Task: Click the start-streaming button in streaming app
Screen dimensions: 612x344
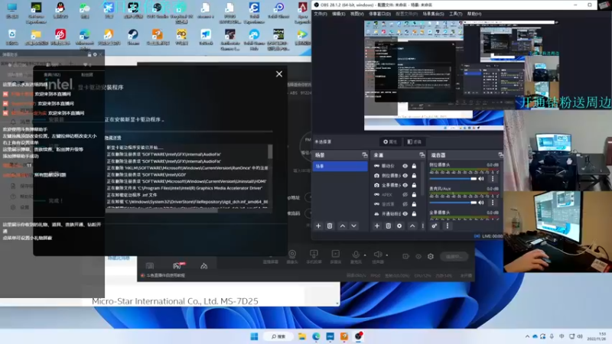Action: click(454, 257)
